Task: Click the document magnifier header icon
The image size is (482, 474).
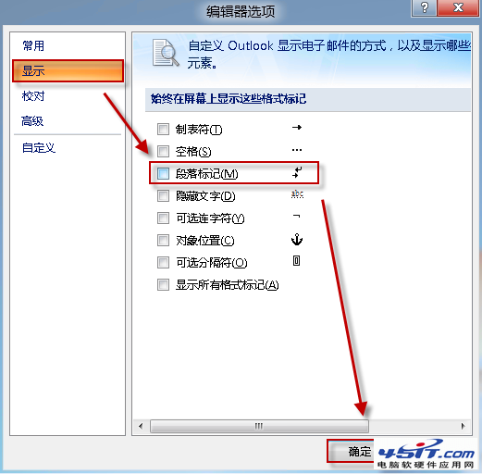Action: 166,53
